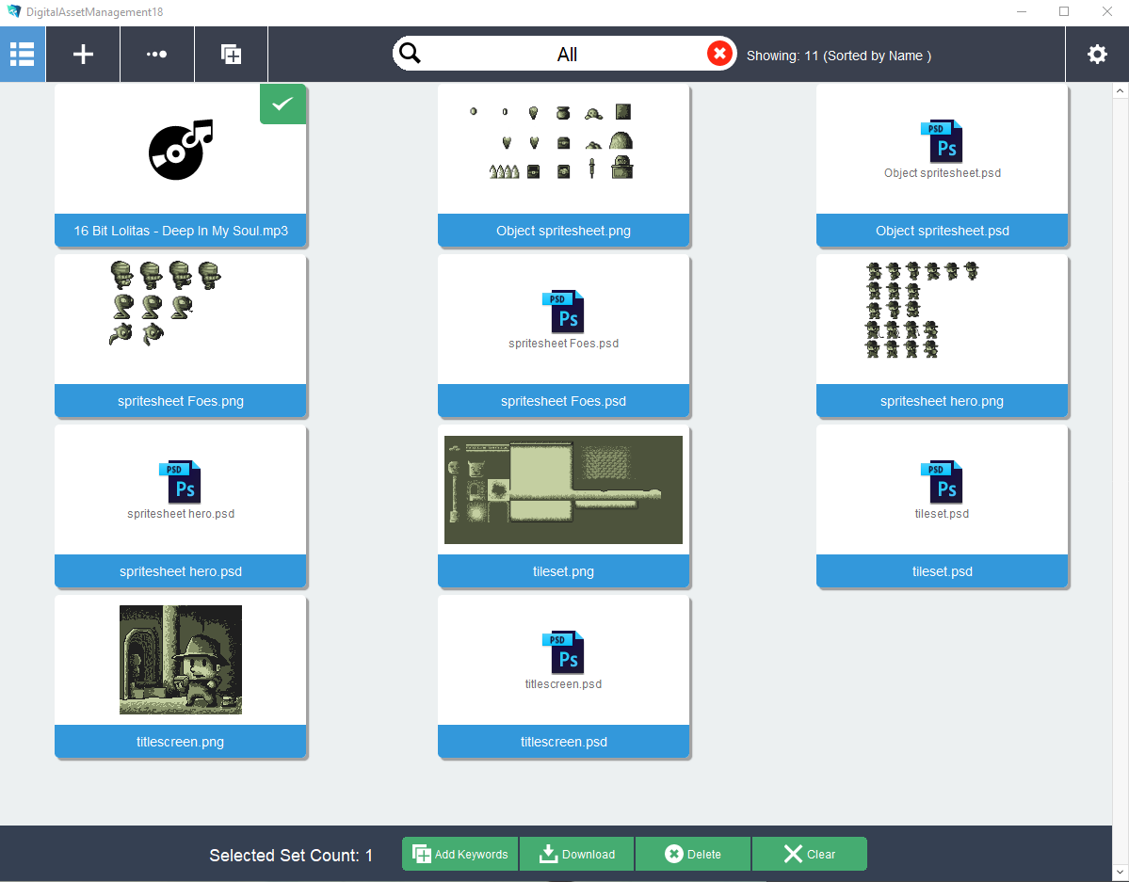Click the search field showing All

pyautogui.click(x=565, y=54)
